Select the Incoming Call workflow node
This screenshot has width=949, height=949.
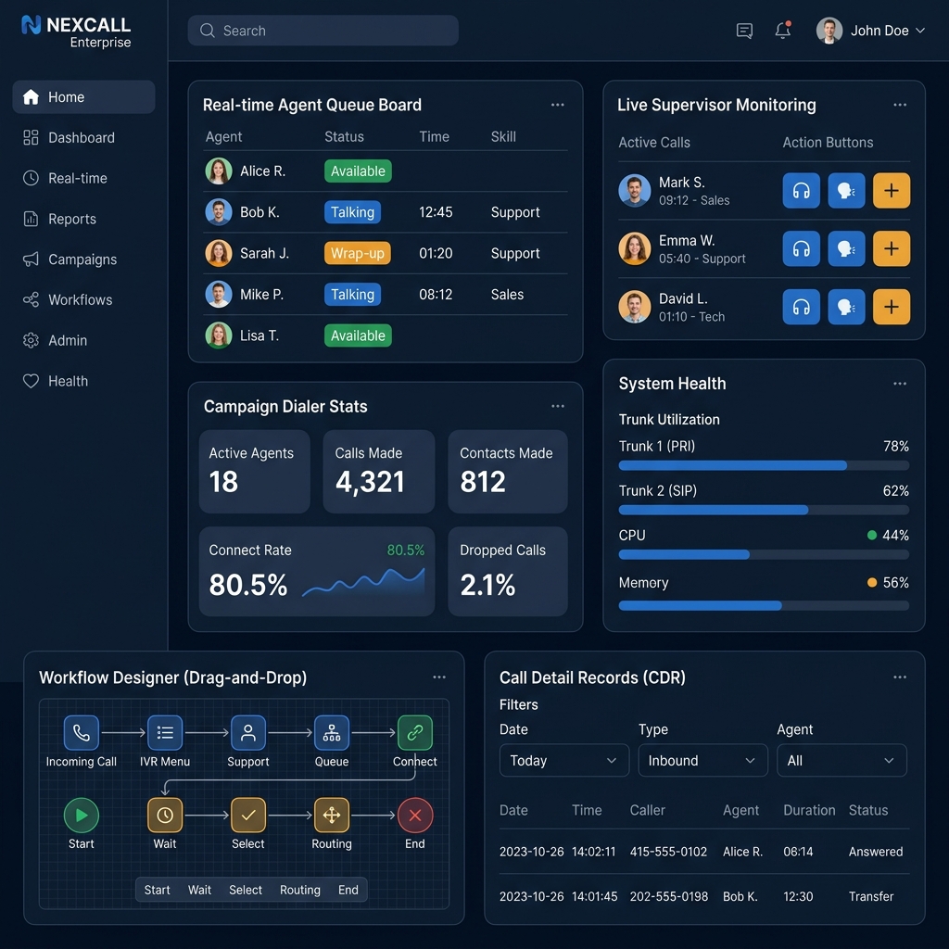pos(82,733)
